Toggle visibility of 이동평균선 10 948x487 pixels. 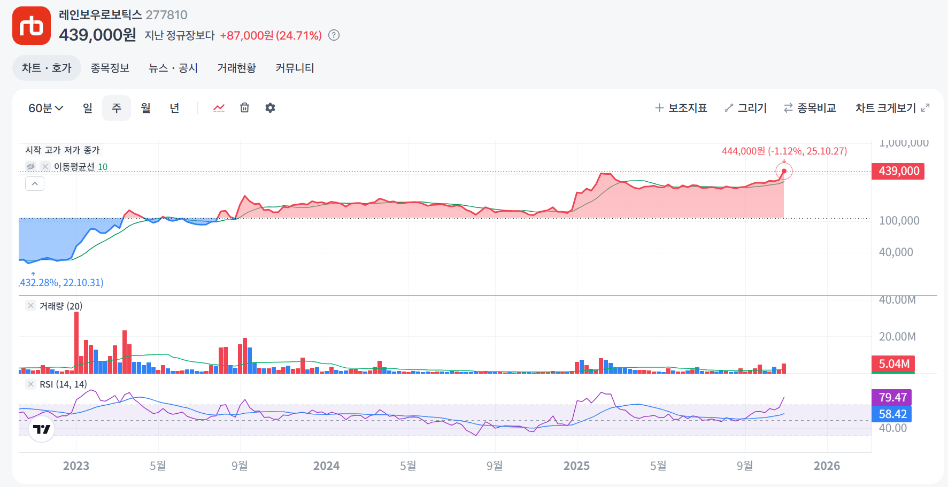click(x=31, y=166)
